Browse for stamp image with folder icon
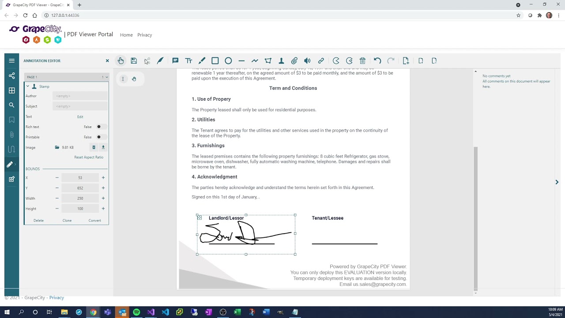This screenshot has width=565, height=318. (x=57, y=148)
